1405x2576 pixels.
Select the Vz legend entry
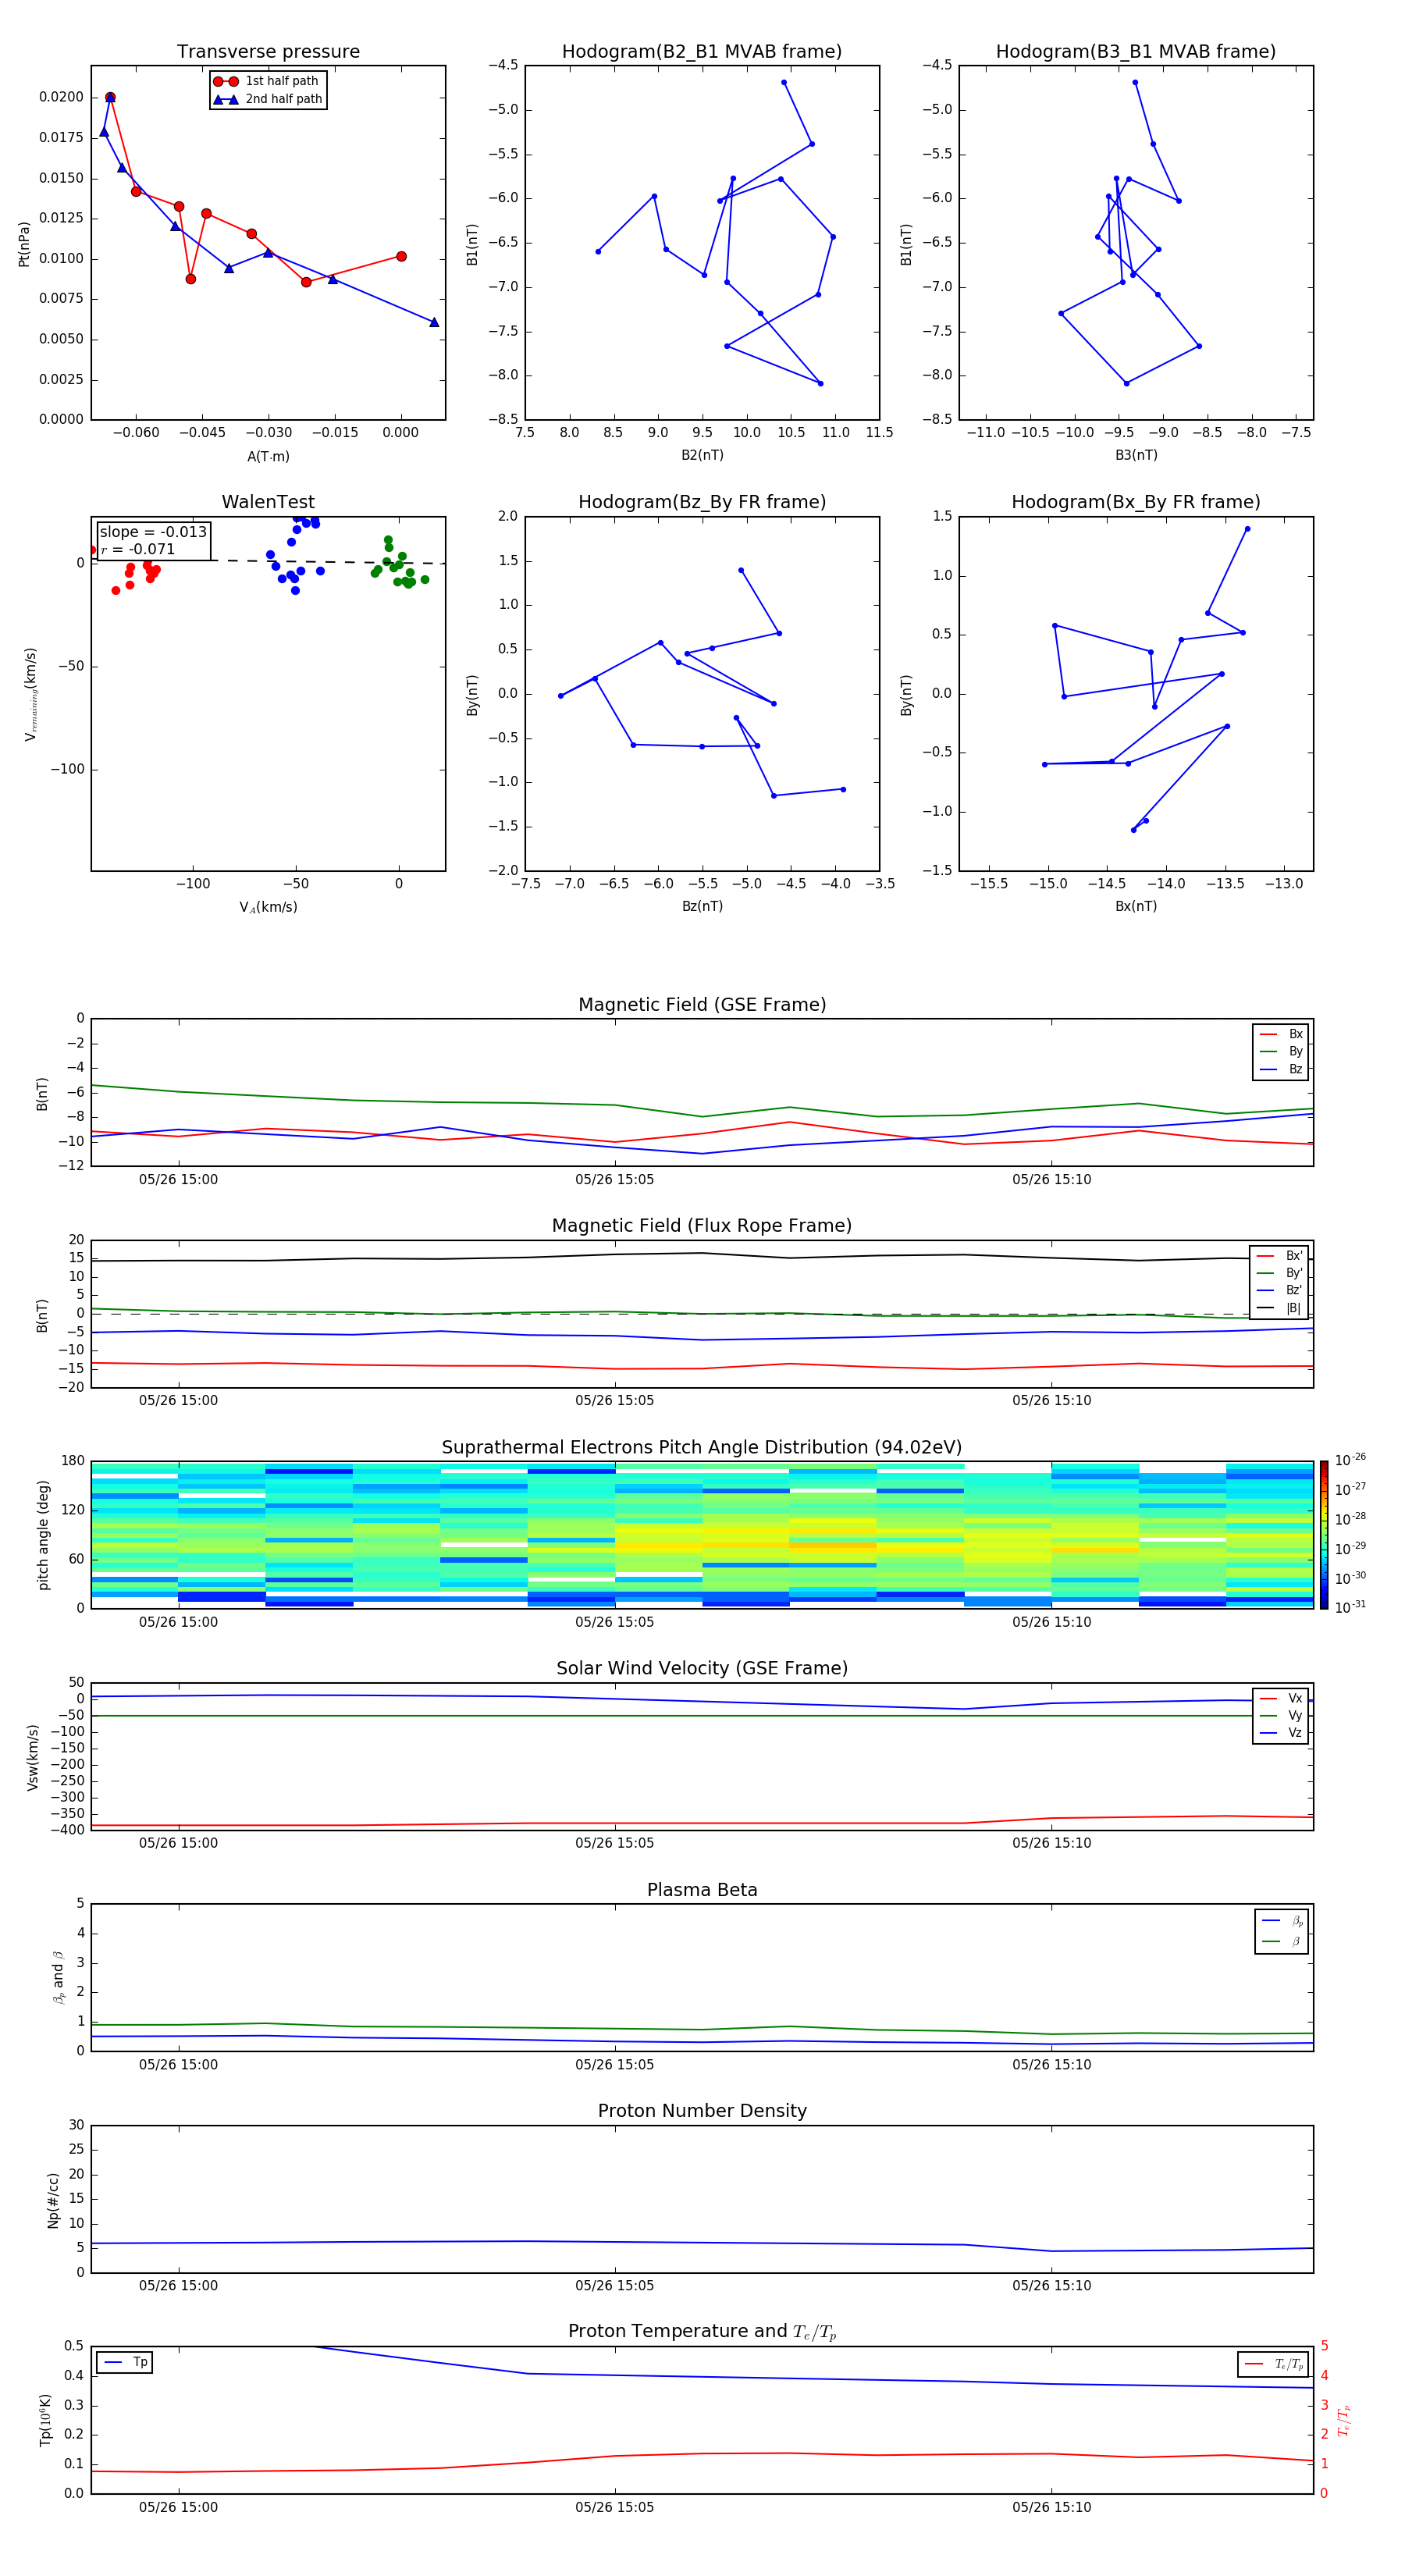point(1281,1733)
